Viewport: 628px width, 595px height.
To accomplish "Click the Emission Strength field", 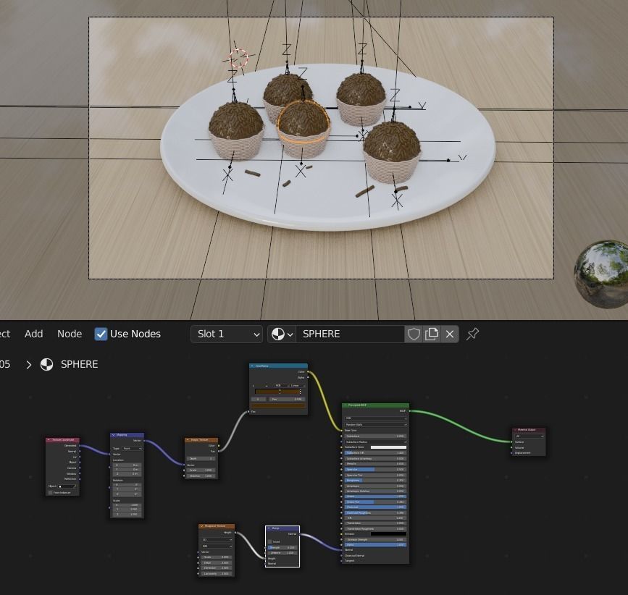I will [376, 539].
